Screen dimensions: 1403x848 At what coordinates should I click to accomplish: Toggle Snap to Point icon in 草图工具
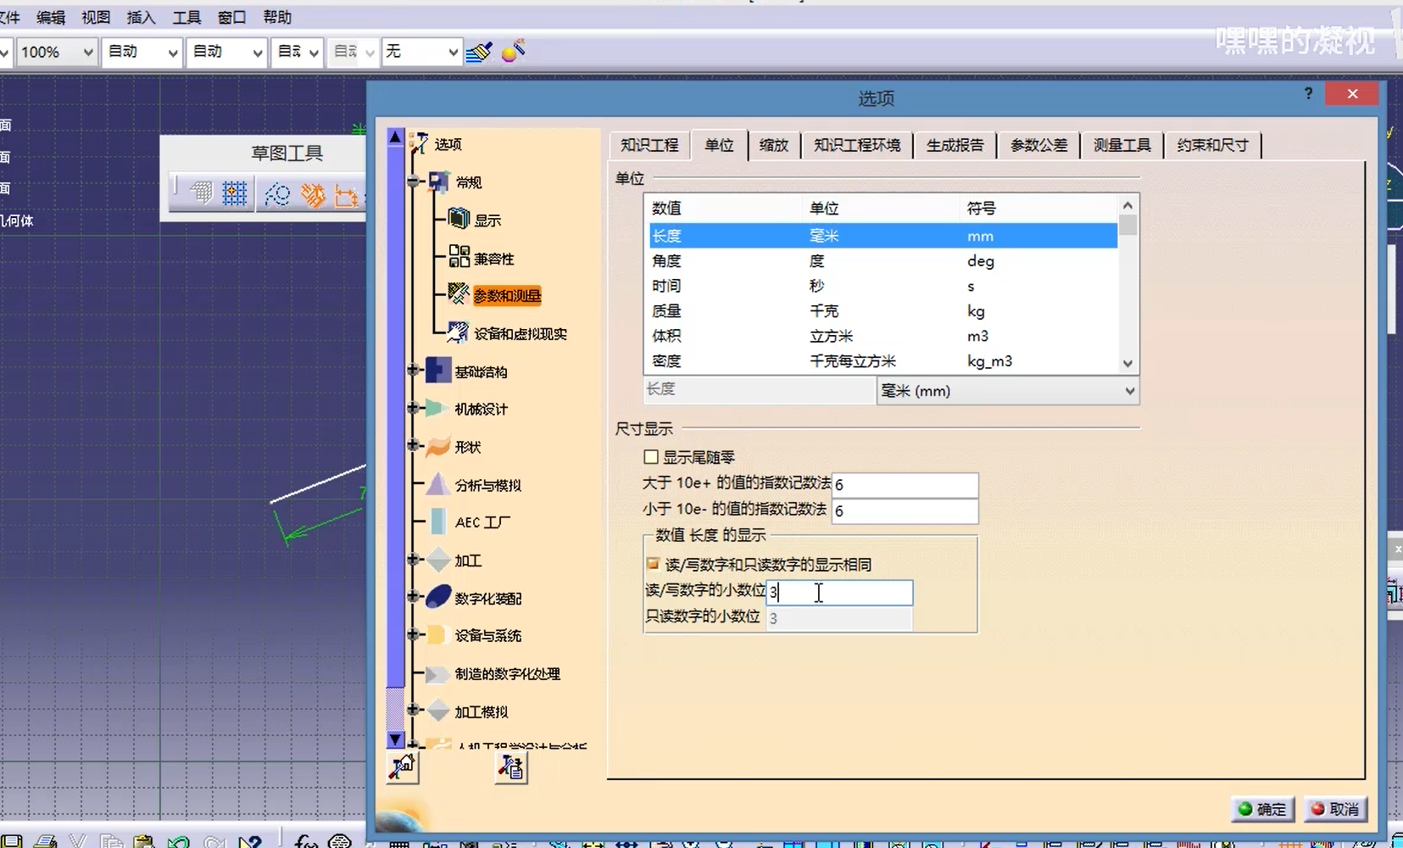[235, 193]
